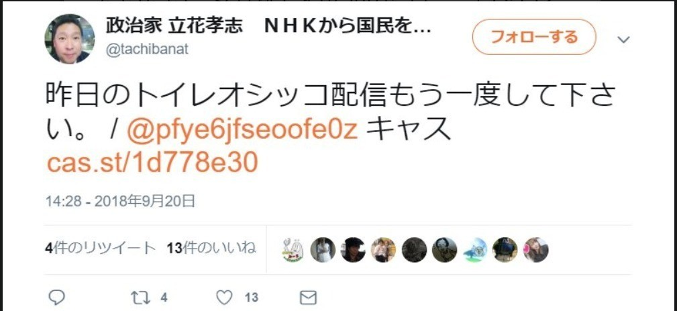Open the liker avatar with blue sky landscape

point(475,250)
